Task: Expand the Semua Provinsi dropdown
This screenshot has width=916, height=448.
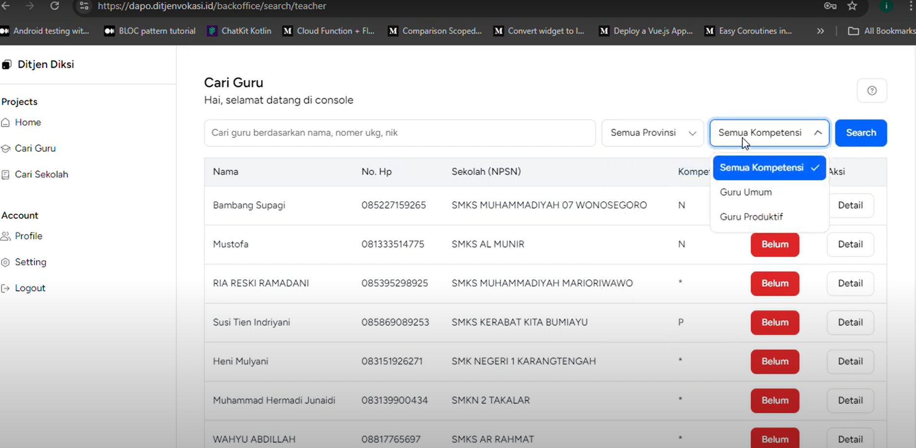Action: 652,133
